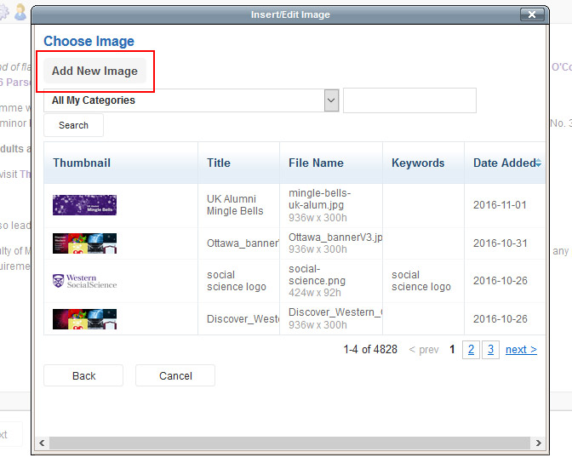Click the Back button
Image resolution: width=572 pixels, height=469 pixels.
click(83, 375)
